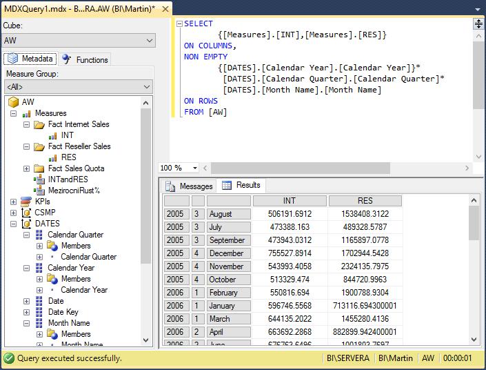The width and height of the screenshot is (486, 370).
Task: Click the August row header cell
Action: 229,214
